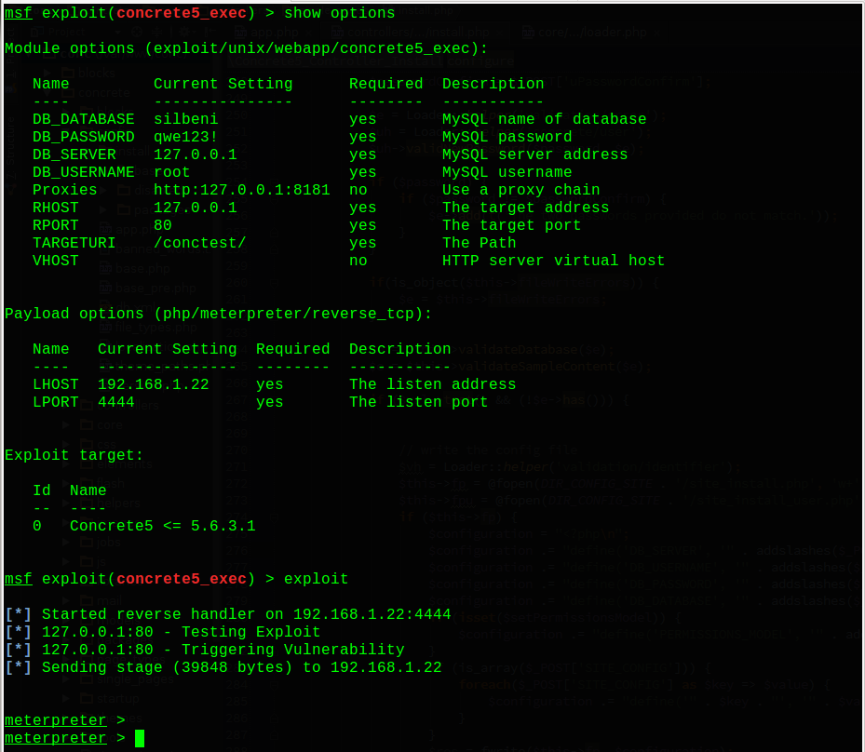Click the "MySQL name of database" description

(x=545, y=119)
